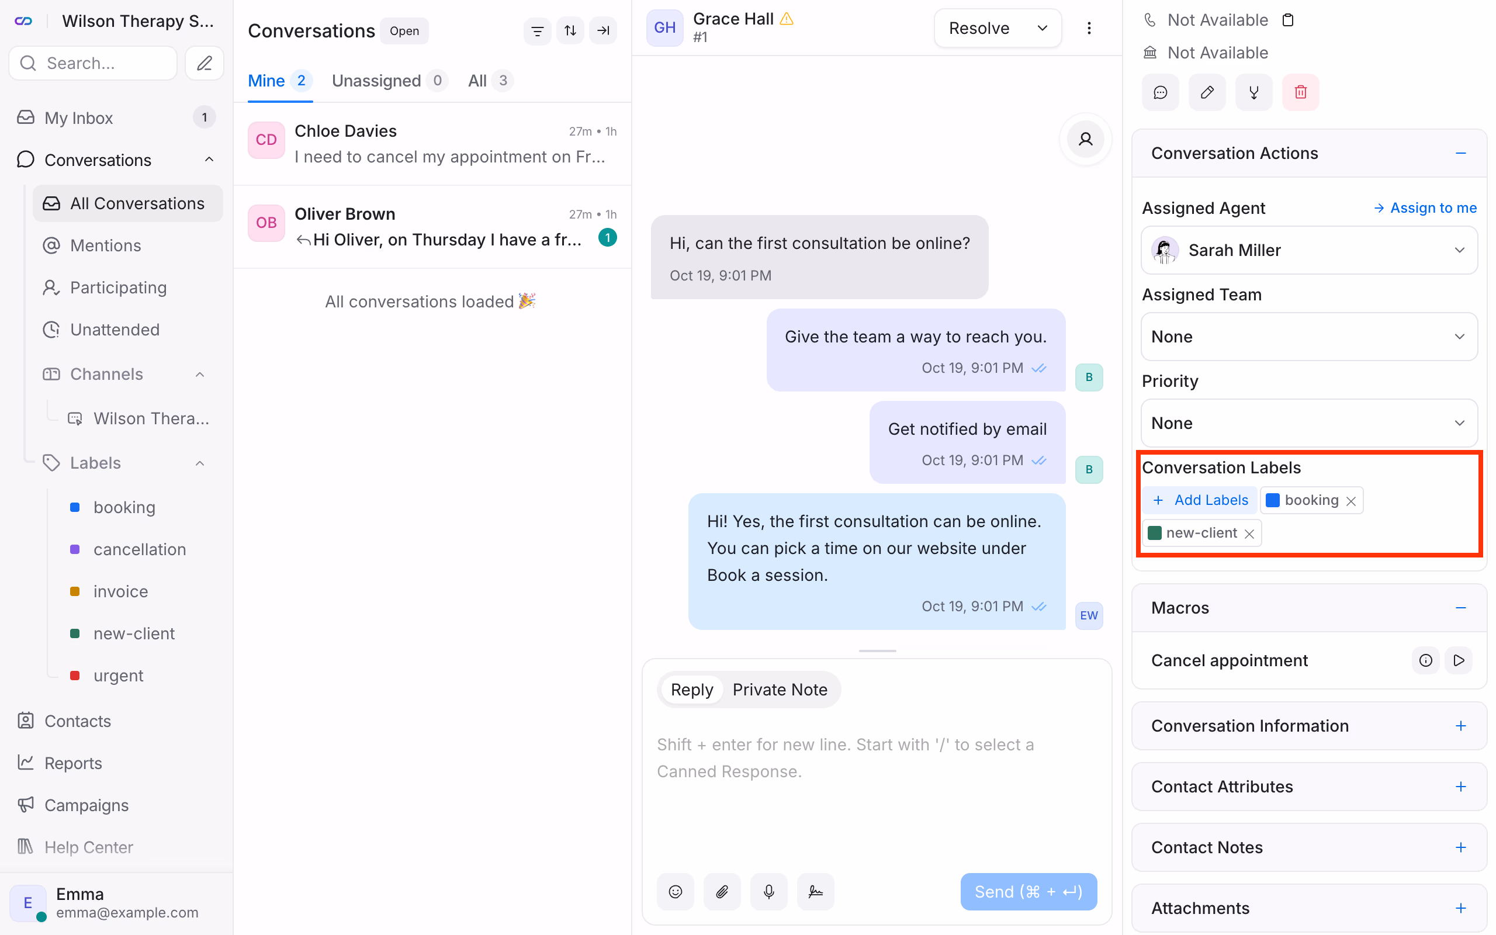Collapse the Labels sidebar group
Image resolution: width=1496 pixels, height=935 pixels.
[200, 463]
